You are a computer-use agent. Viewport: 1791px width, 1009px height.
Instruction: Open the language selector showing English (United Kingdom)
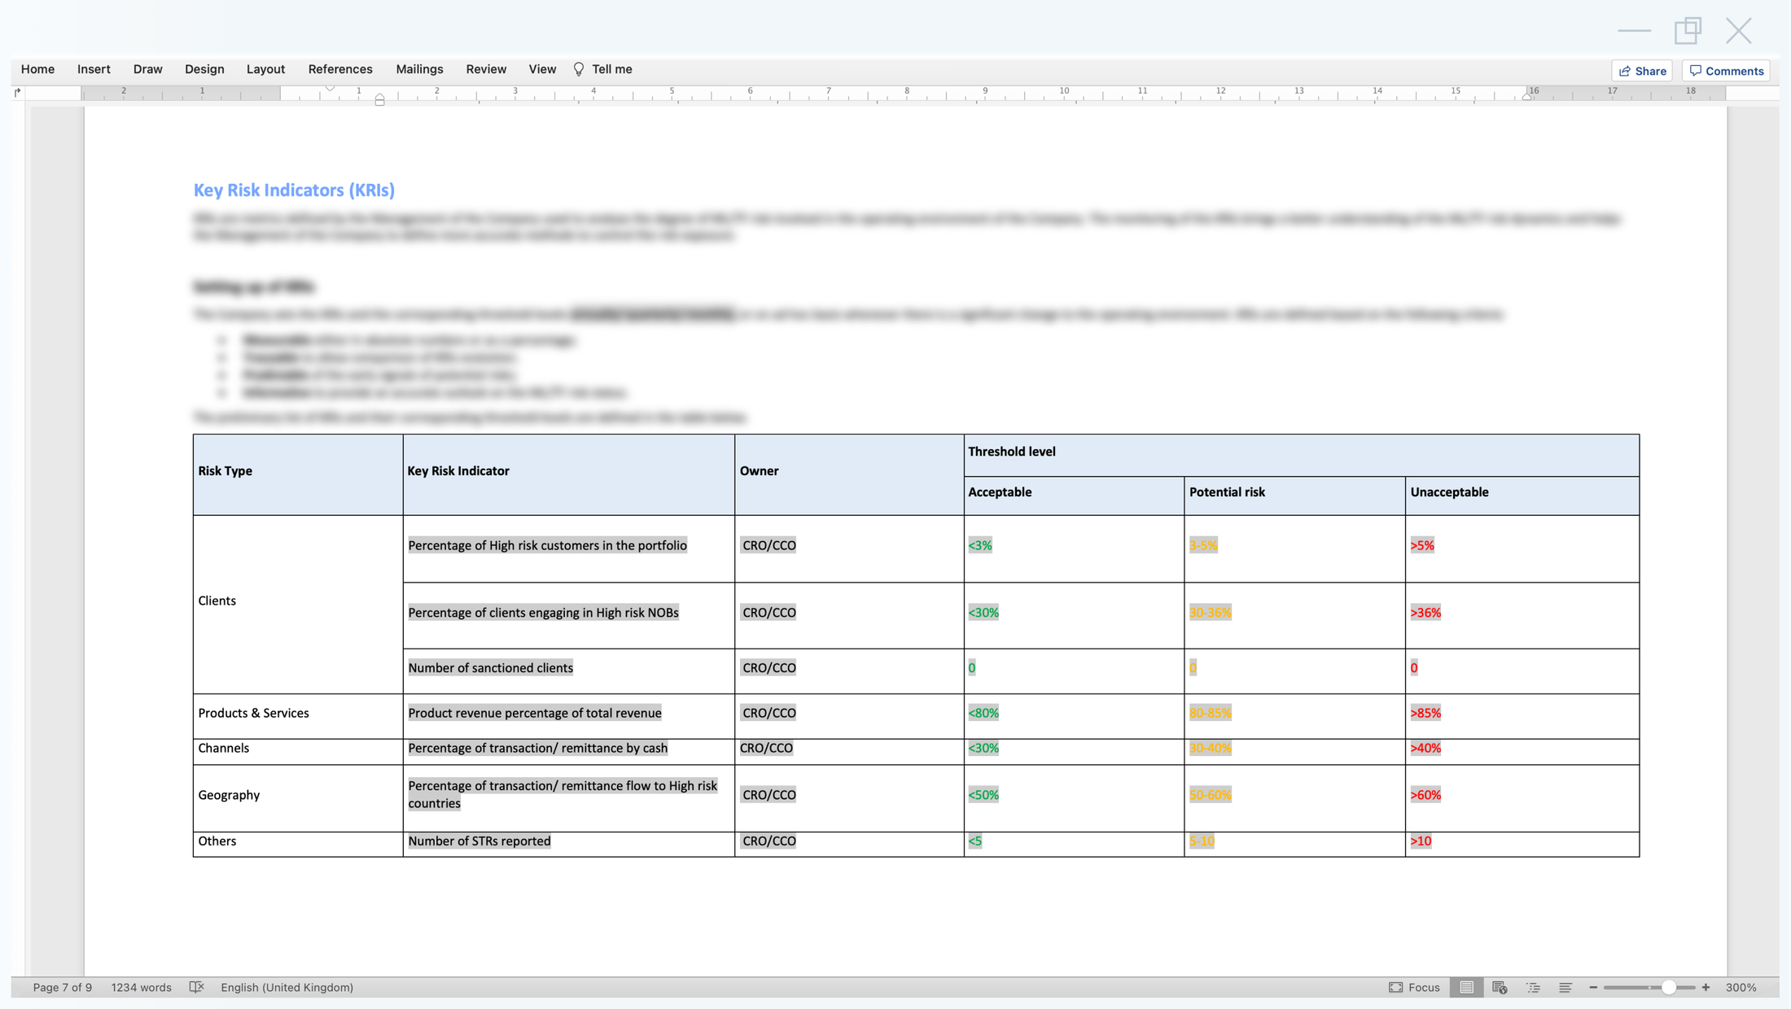[x=287, y=987]
